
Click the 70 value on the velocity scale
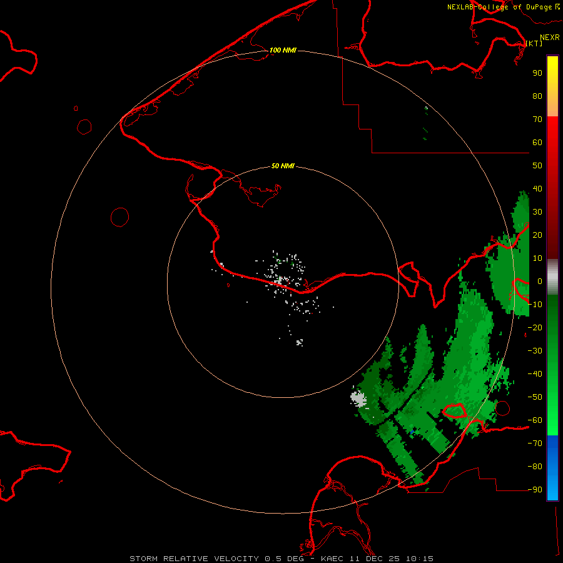pos(537,119)
